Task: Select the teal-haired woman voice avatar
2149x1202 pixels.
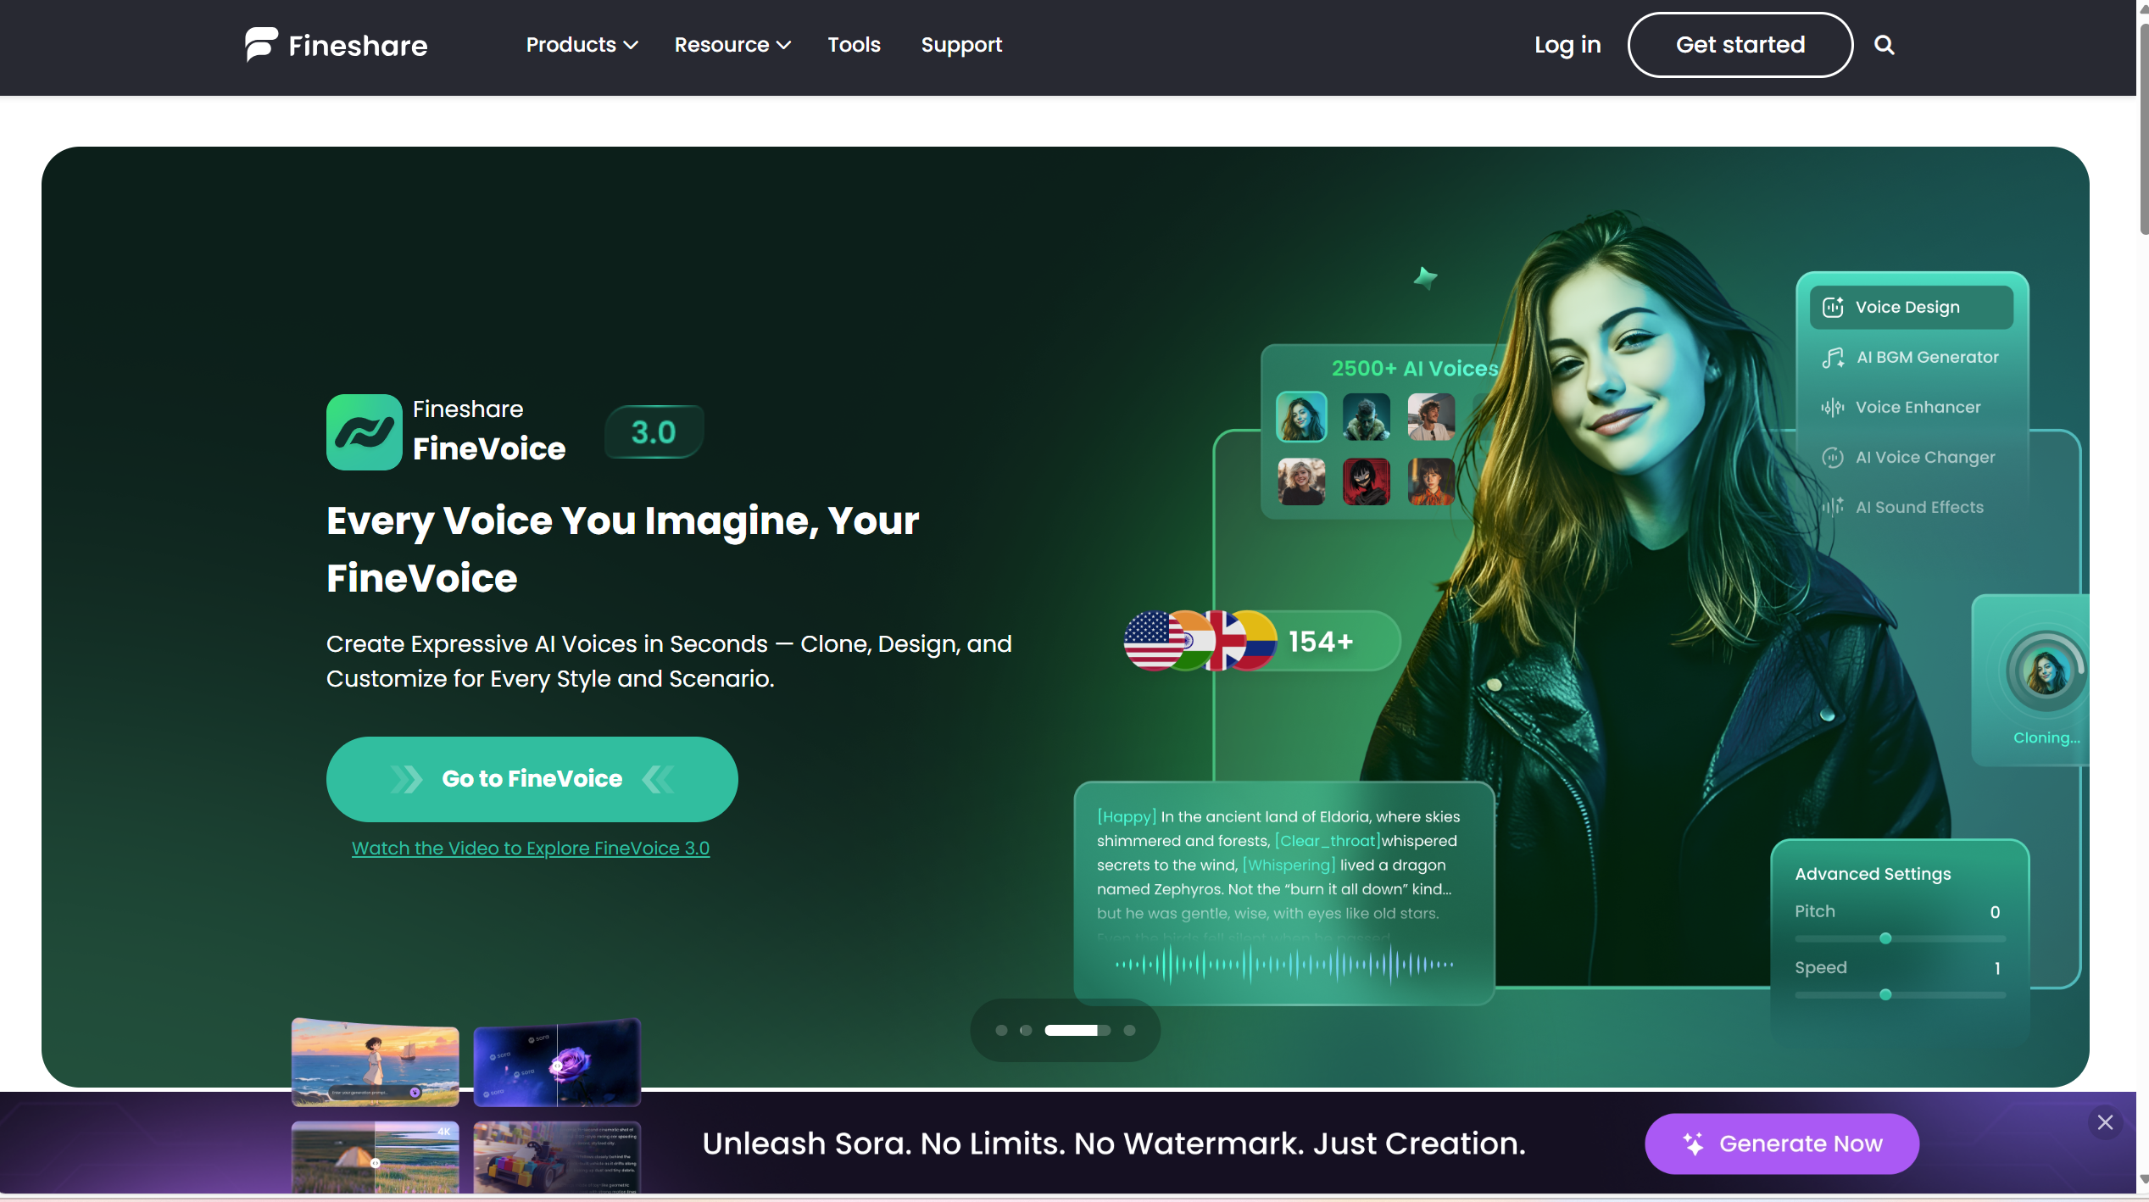Action: pos(1301,416)
